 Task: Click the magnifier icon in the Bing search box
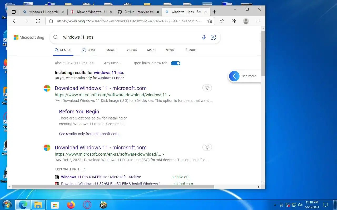tap(56, 37)
